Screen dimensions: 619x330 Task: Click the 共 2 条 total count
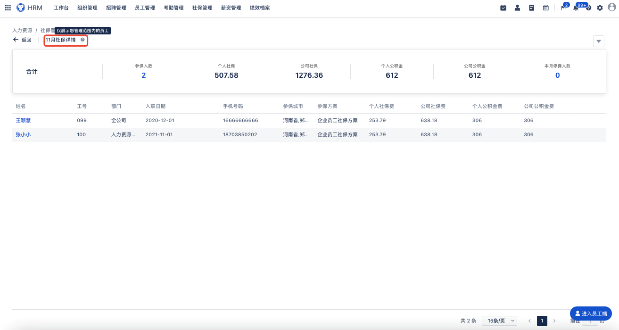pos(468,321)
